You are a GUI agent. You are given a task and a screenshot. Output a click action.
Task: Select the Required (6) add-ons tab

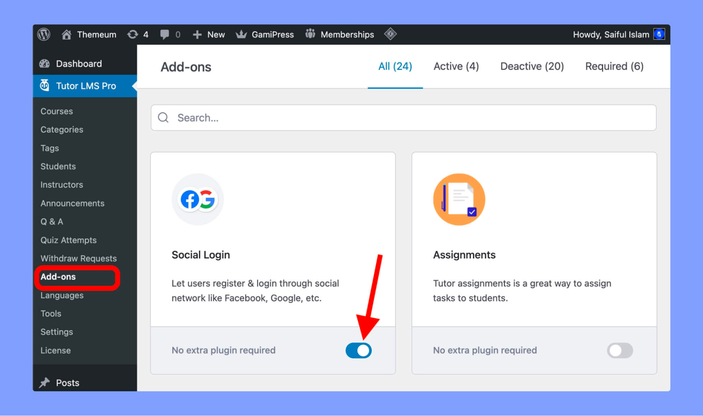[614, 66]
